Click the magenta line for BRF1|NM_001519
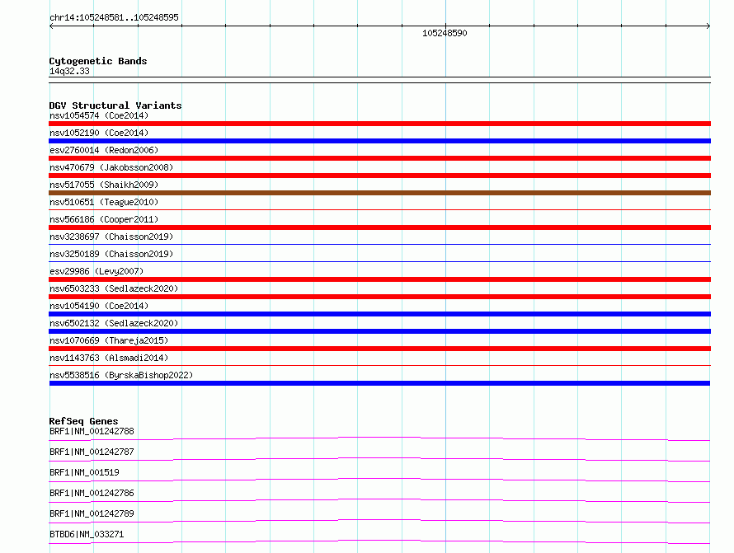This screenshot has width=734, height=553. point(379,480)
